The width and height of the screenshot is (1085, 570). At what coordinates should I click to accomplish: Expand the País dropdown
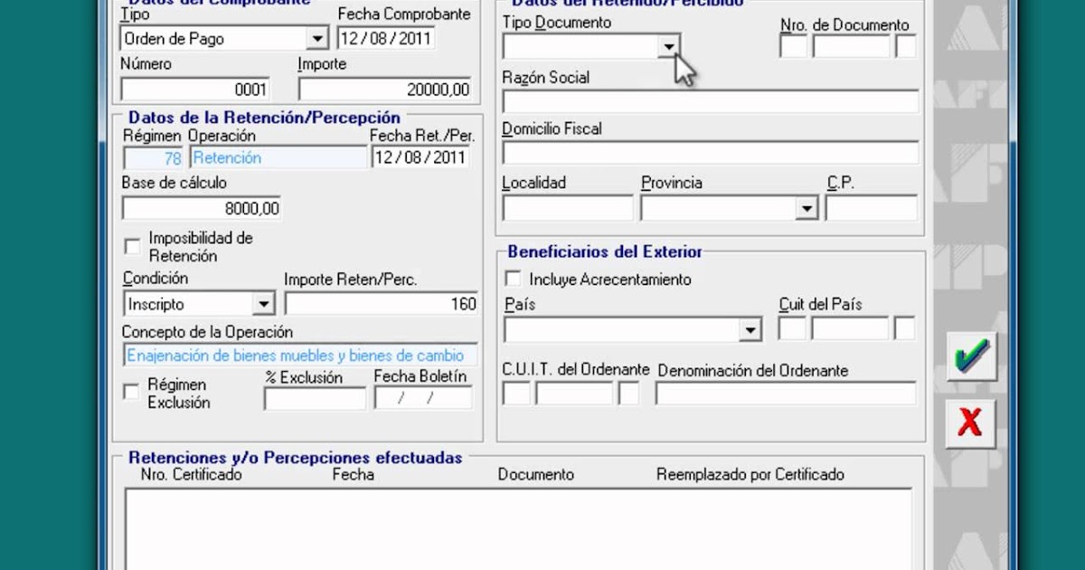pyautogui.click(x=750, y=330)
